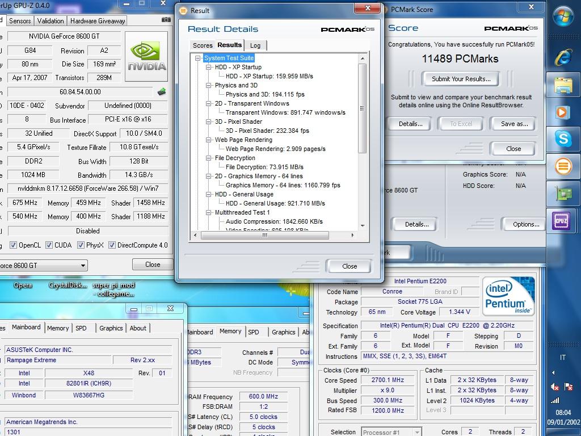Viewport: 581px width, 436px height.
Task: Click Save as... in PCMark Score
Action: pyautogui.click(x=514, y=124)
